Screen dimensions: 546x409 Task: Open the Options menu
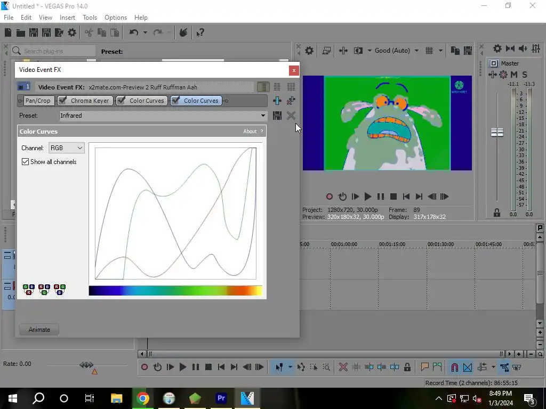[116, 18]
